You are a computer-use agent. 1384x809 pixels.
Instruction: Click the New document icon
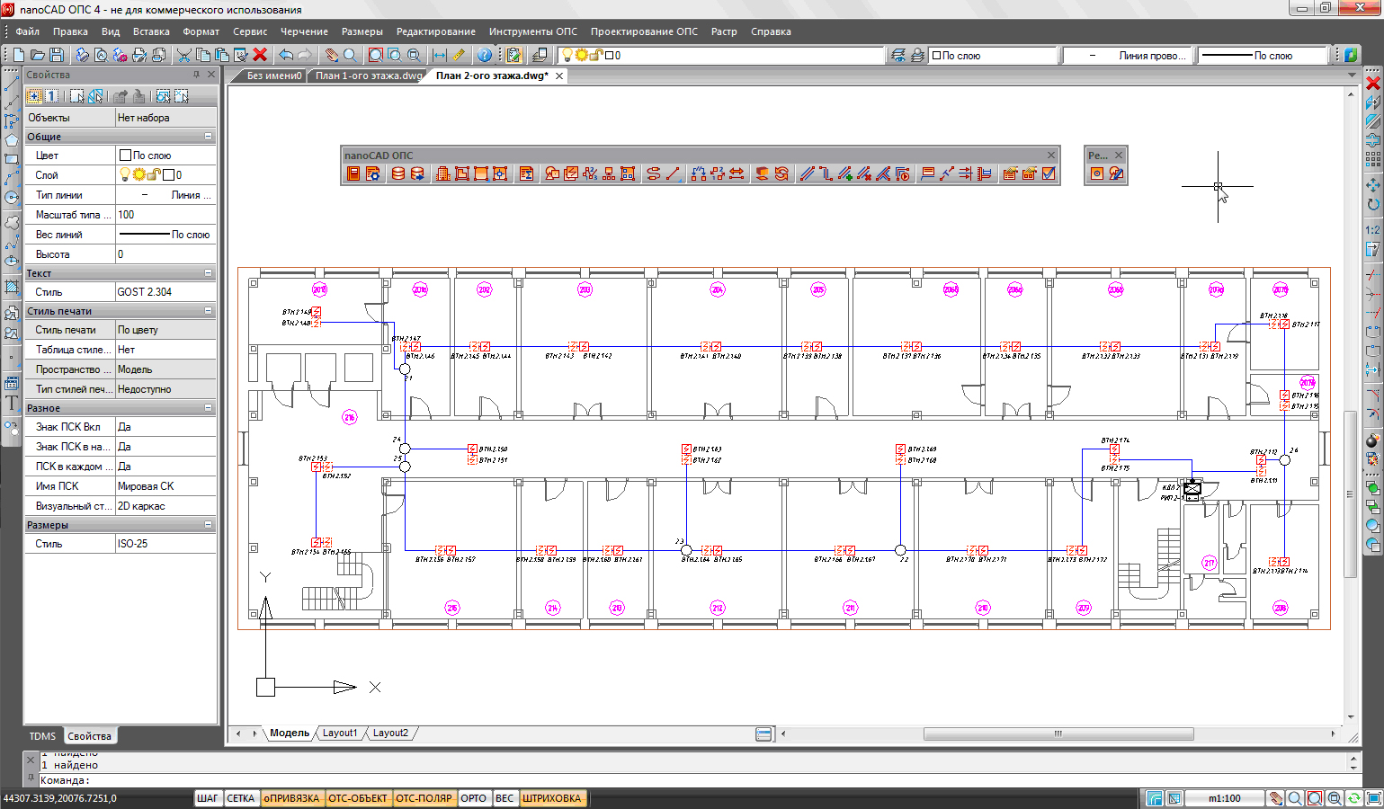[x=18, y=55]
